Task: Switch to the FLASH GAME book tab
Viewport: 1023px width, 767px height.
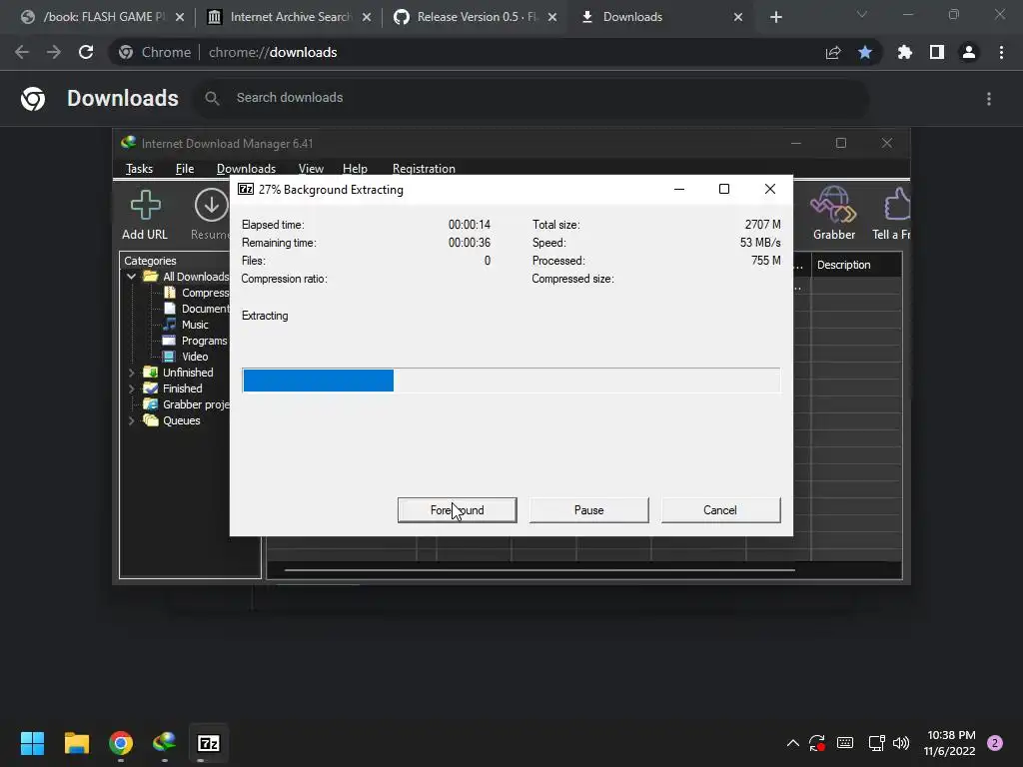Action: pos(103,17)
